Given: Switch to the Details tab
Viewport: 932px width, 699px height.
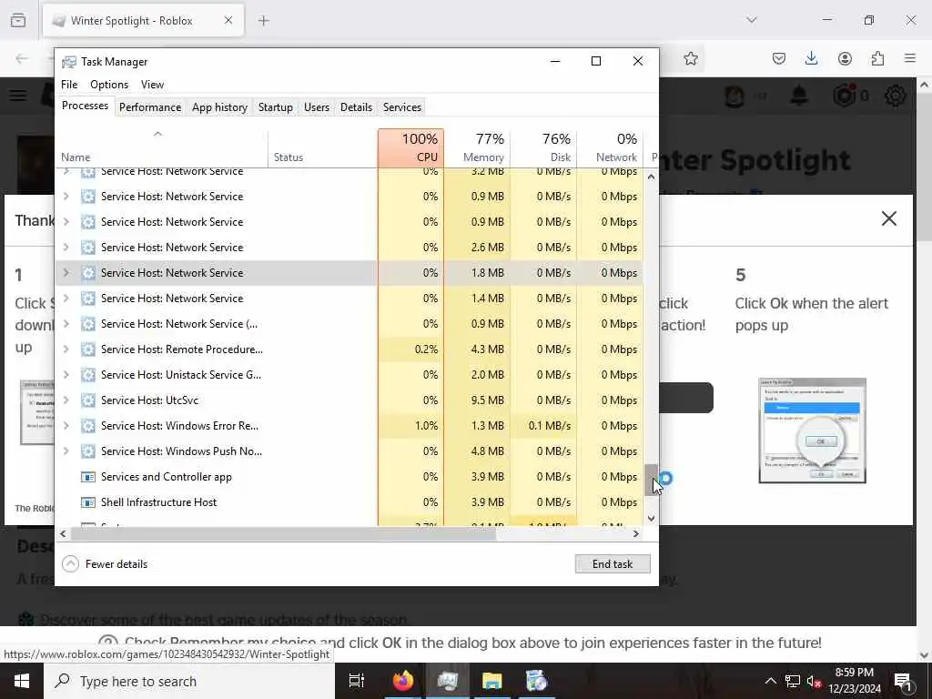Looking at the screenshot, I should tap(356, 107).
